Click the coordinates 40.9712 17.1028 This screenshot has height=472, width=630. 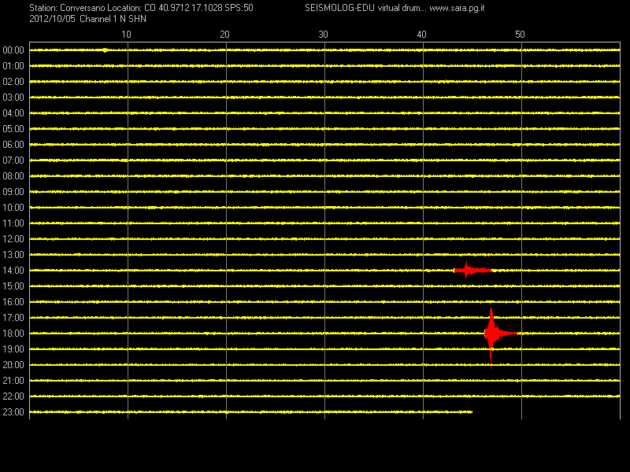tap(191, 8)
